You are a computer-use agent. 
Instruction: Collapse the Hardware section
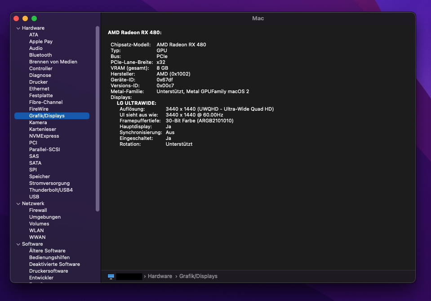[x=18, y=28]
